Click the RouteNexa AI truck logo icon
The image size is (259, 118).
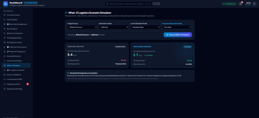(5, 4)
